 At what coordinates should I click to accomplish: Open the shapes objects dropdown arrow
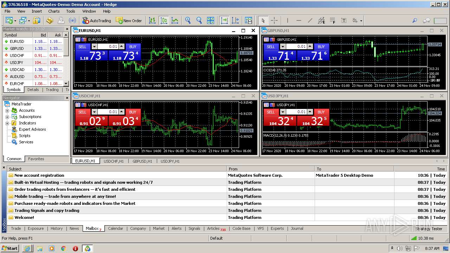pyautogui.click(x=361, y=21)
